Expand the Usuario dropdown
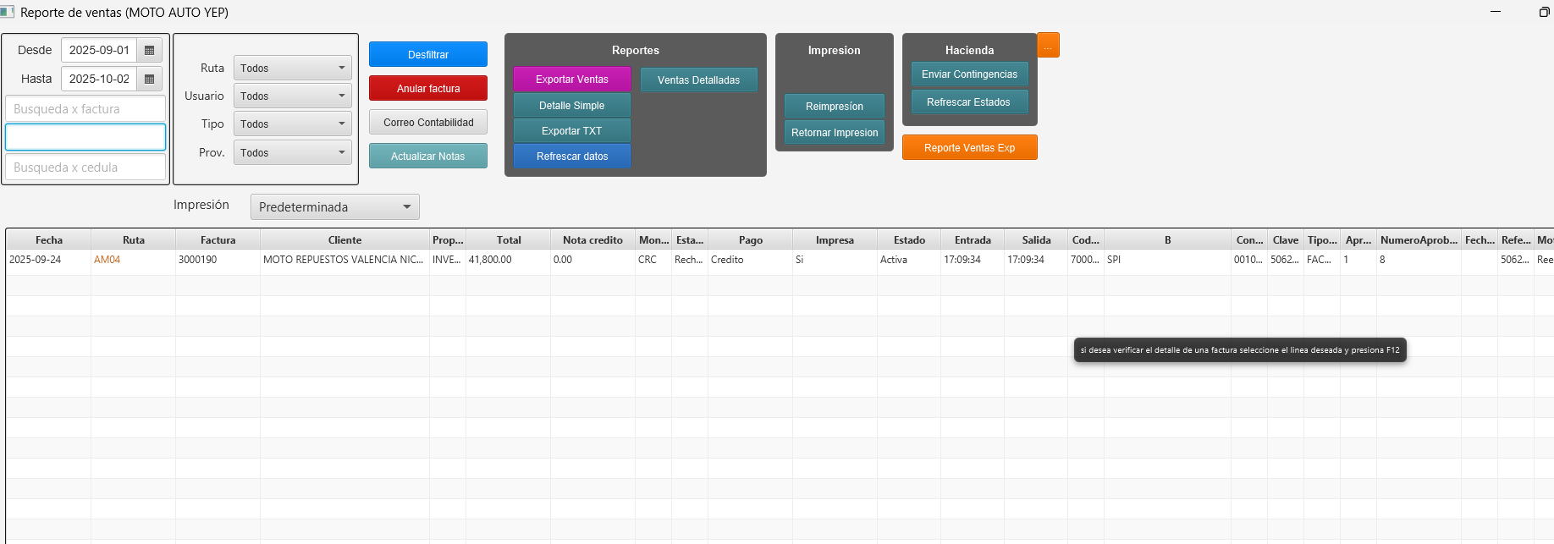 tap(292, 96)
